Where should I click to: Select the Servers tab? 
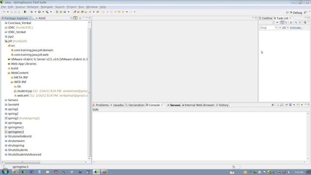[174, 105]
